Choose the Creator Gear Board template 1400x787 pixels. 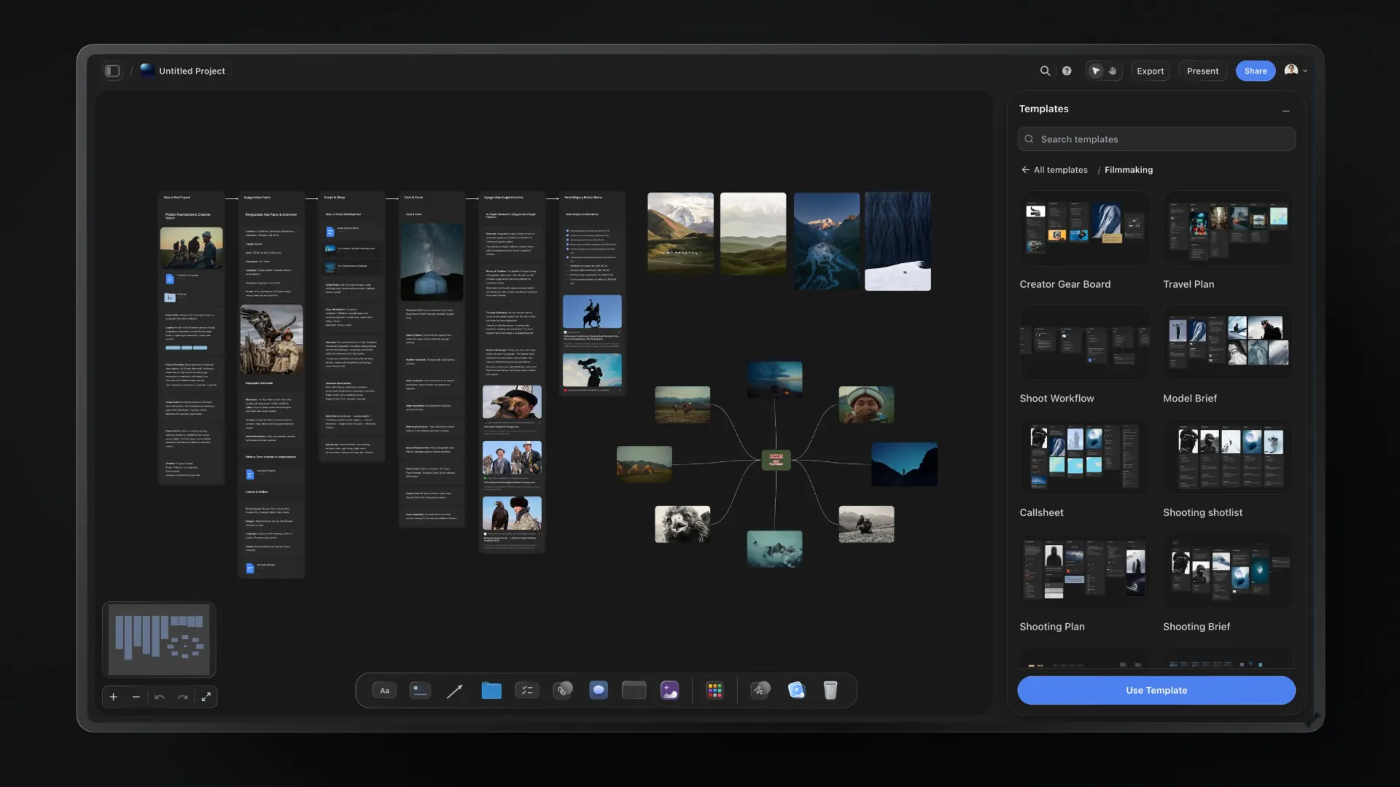pyautogui.click(x=1084, y=229)
